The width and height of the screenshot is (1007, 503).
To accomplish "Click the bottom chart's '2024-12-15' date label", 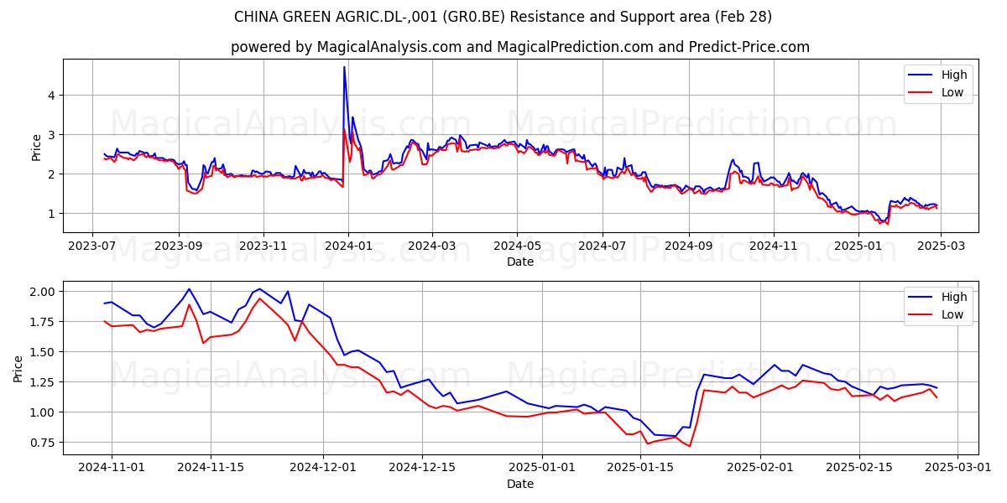I will [423, 468].
